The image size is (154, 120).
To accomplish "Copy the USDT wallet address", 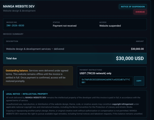I will (139, 81).
